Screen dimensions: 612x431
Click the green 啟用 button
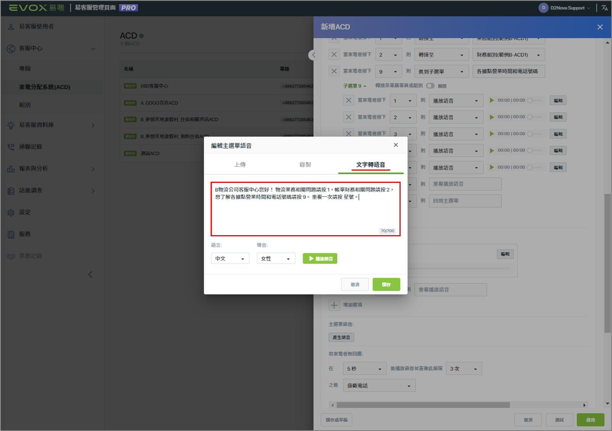[x=591, y=420]
